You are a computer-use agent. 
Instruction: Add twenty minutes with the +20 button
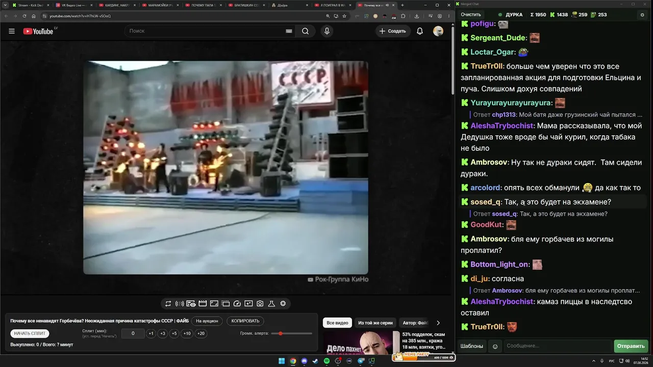pos(201,333)
